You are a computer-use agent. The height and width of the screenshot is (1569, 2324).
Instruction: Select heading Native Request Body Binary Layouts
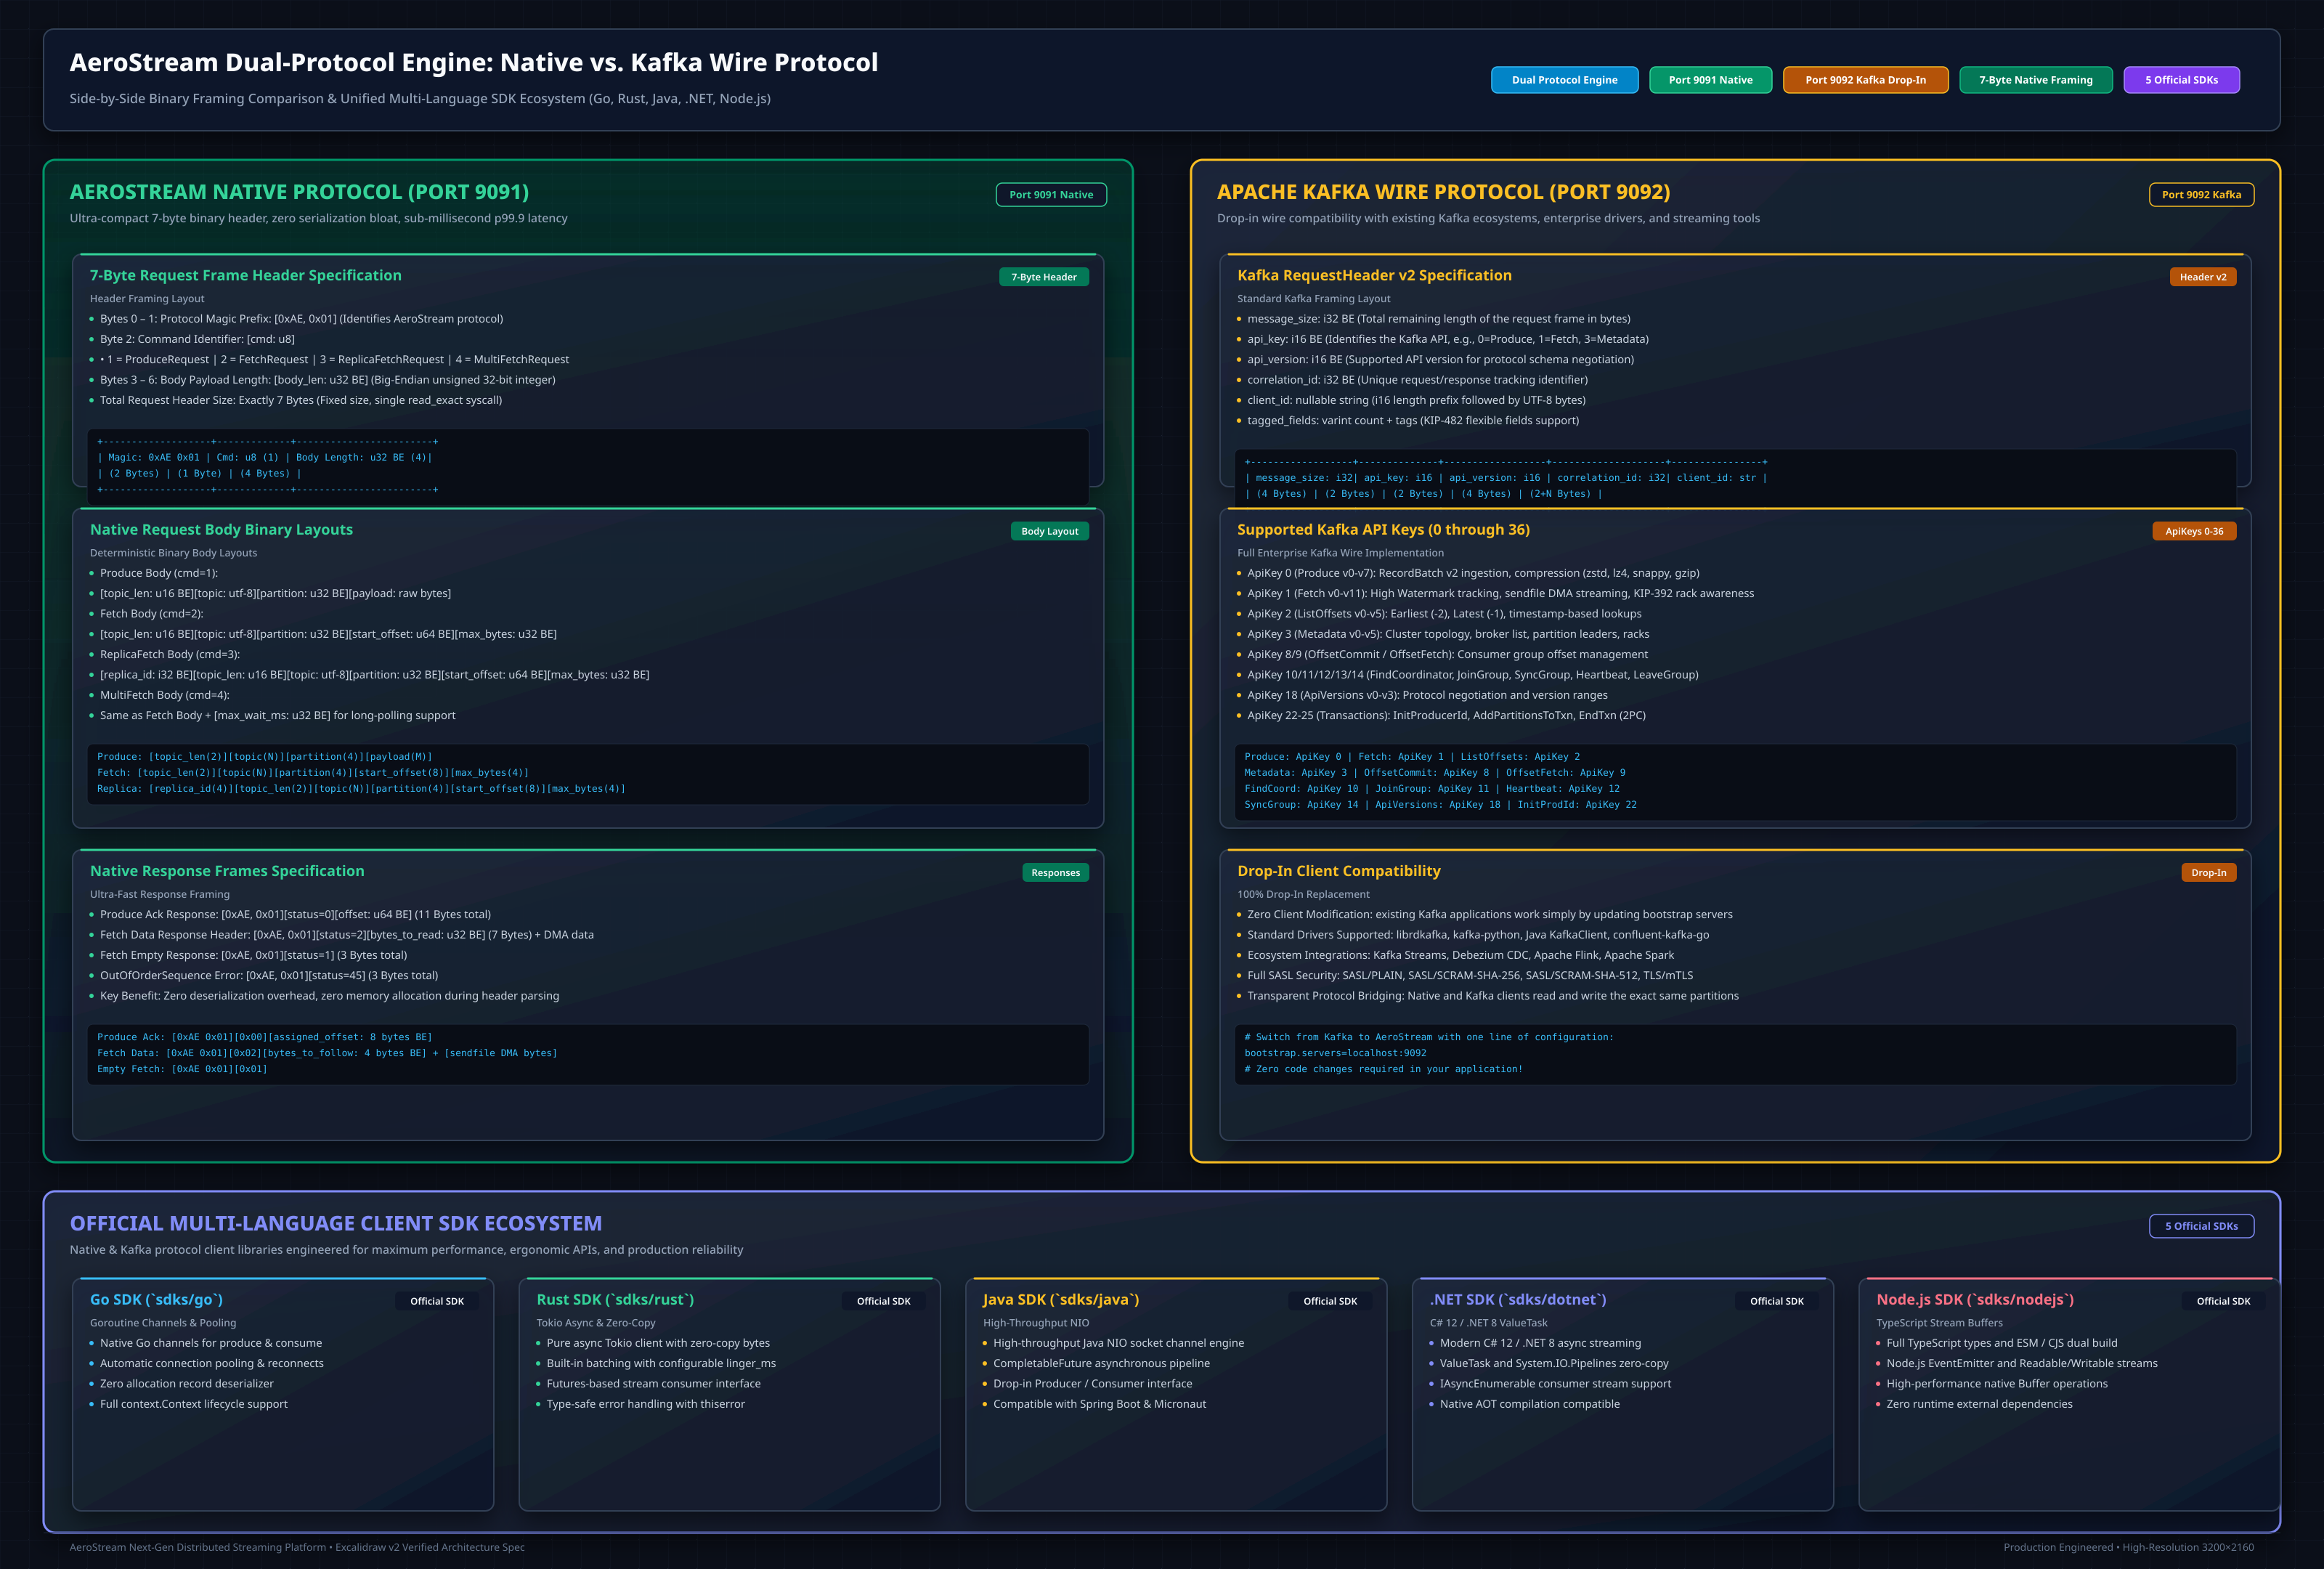pos(221,530)
